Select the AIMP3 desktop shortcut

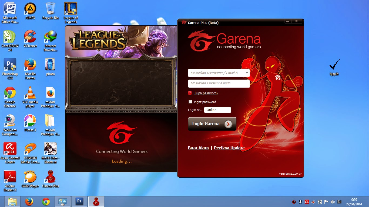tap(30, 11)
